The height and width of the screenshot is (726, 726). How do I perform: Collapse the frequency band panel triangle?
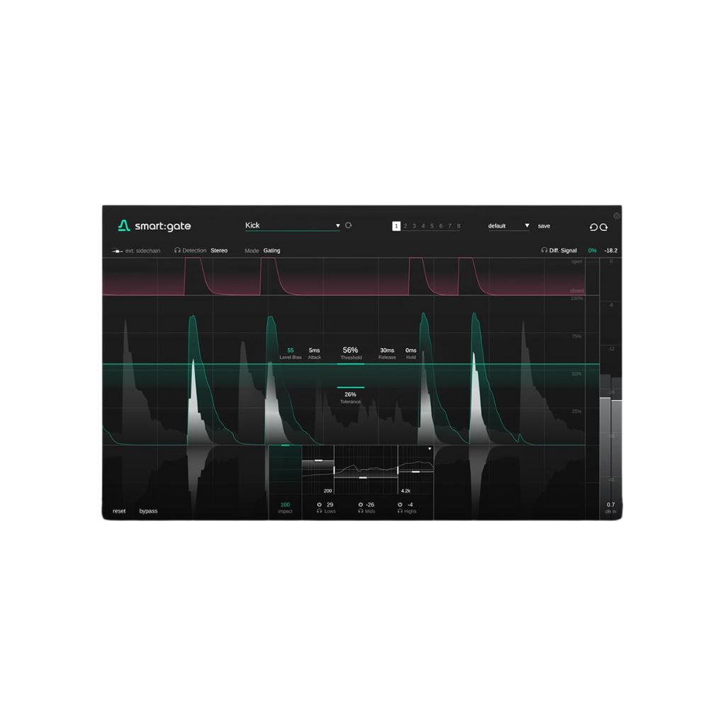430,449
